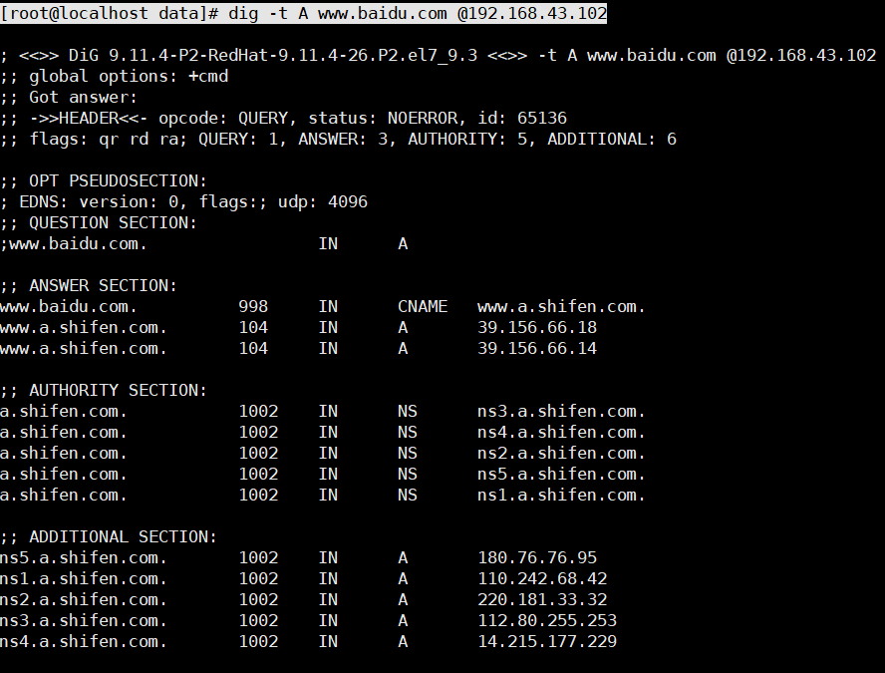Click the header id value 65136

coord(542,118)
